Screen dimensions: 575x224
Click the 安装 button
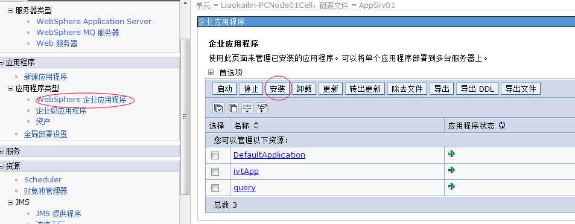(x=278, y=89)
